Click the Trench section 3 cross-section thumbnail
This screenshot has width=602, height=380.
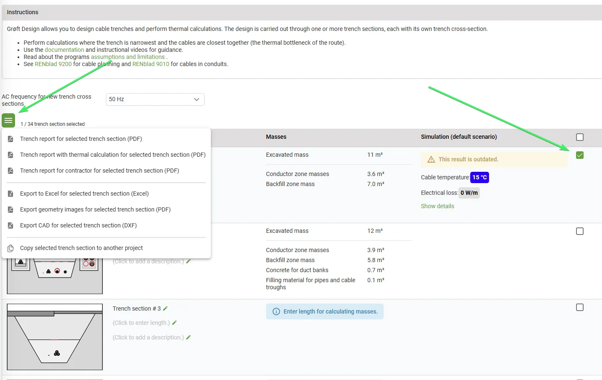pyautogui.click(x=55, y=337)
